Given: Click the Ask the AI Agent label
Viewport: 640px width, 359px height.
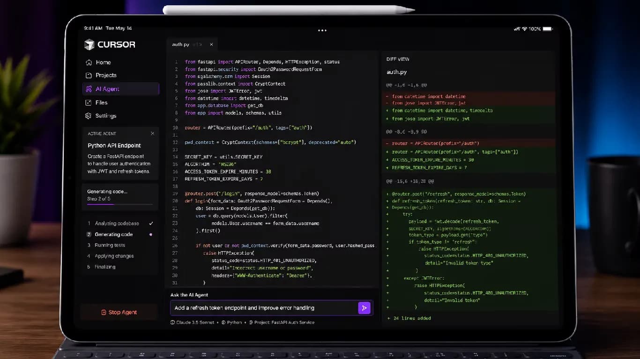Looking at the screenshot, I should click(189, 295).
